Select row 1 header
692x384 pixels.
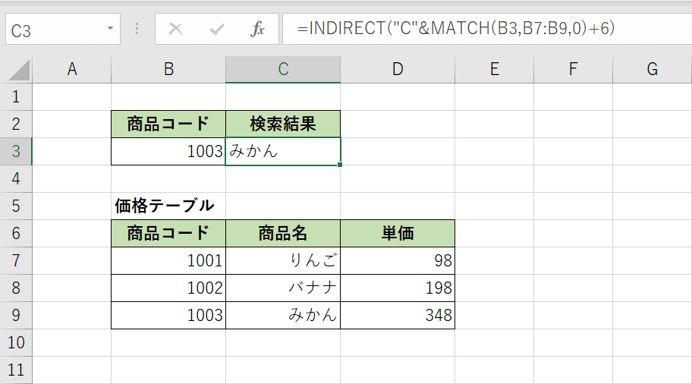point(16,96)
